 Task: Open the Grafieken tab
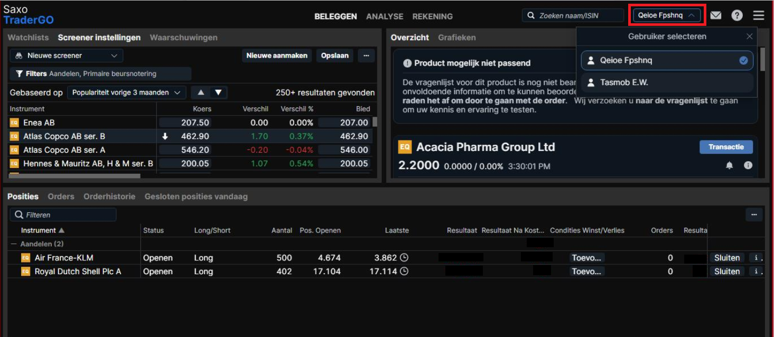tap(457, 38)
